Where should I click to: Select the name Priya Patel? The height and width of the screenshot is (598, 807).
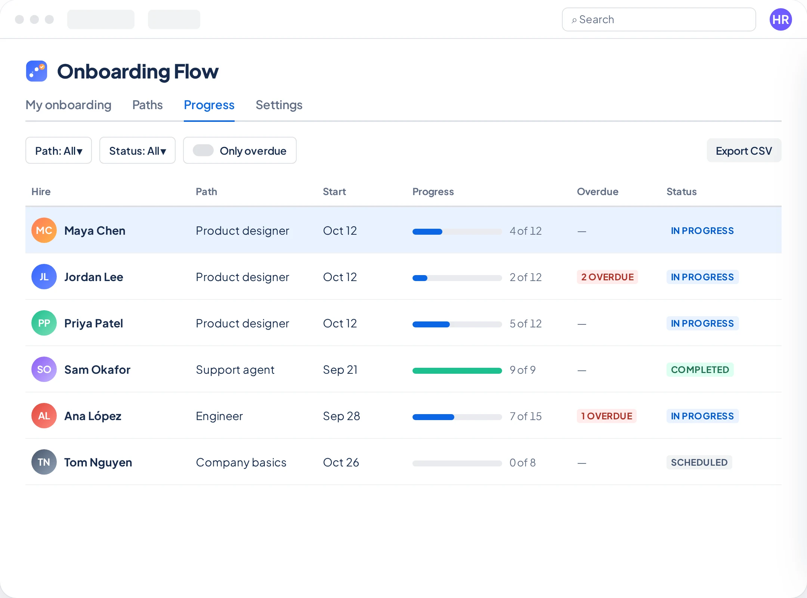(x=94, y=323)
